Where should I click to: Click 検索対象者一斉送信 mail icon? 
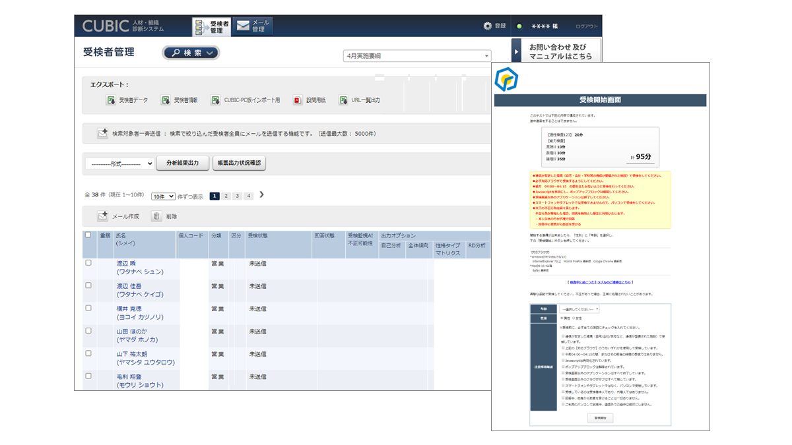pos(102,133)
